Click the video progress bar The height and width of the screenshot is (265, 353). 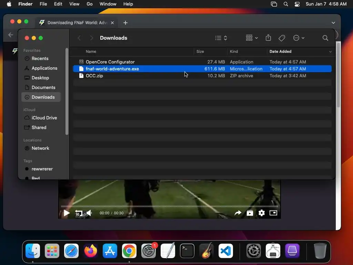pos(169,206)
